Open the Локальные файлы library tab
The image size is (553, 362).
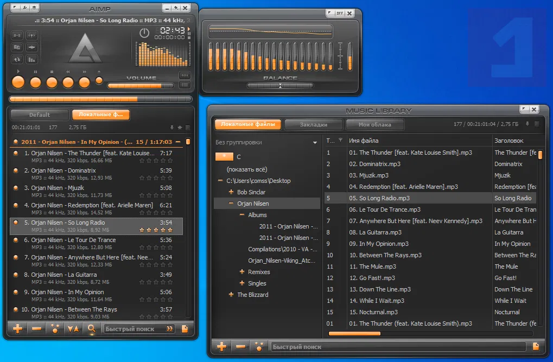pos(248,124)
